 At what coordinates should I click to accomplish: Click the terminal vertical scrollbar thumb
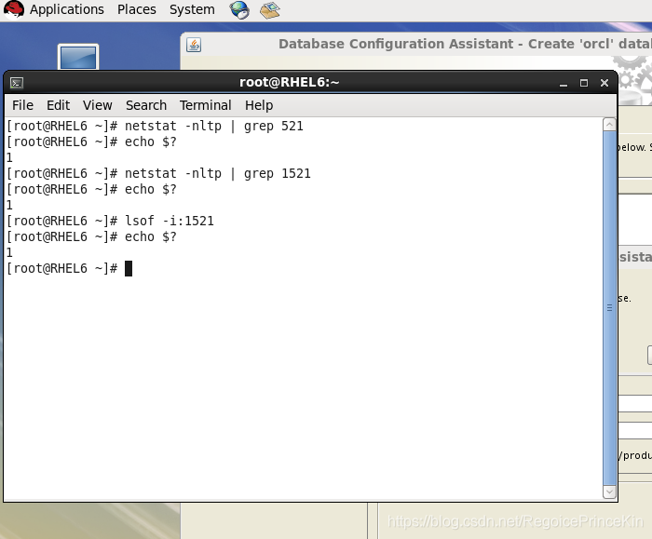pyautogui.click(x=609, y=308)
